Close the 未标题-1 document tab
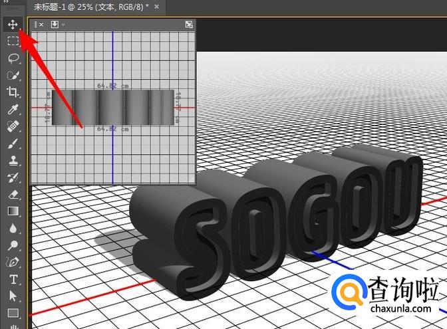The width and height of the screenshot is (447, 329). point(156,7)
